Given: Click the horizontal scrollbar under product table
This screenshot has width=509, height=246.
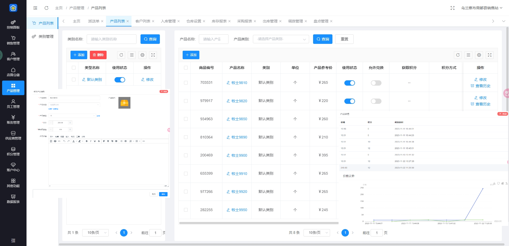Looking at the screenshot, I should [258, 223].
